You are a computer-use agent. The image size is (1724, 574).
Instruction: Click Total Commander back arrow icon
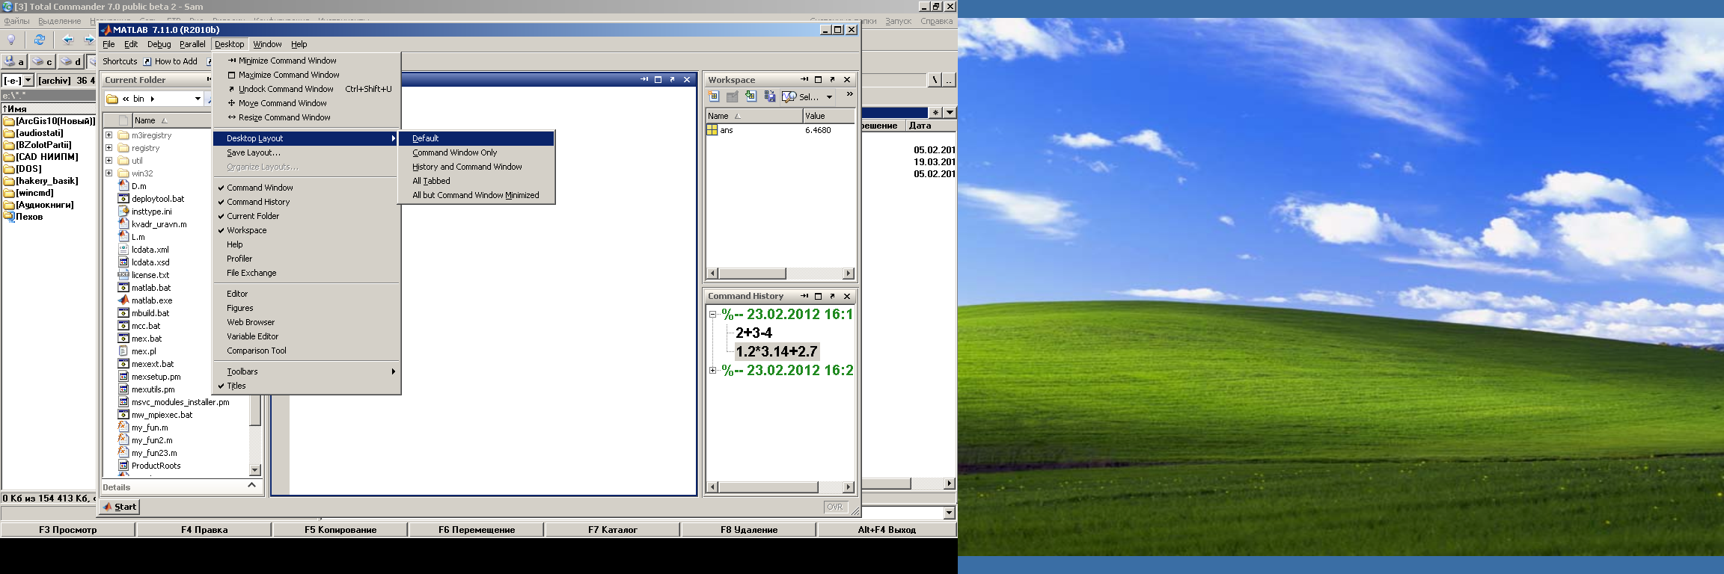pos(68,40)
